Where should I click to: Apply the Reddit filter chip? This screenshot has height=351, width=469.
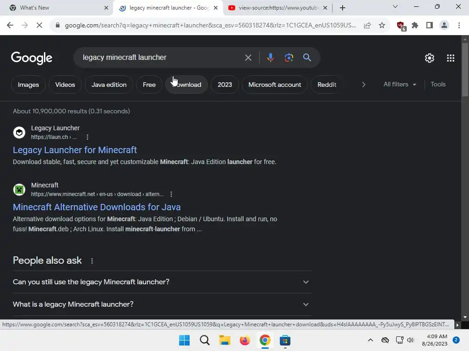pyautogui.click(x=327, y=85)
